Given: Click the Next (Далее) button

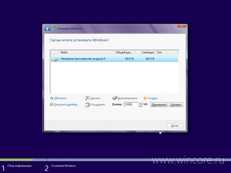Looking at the screenshot, I should coord(175,126).
